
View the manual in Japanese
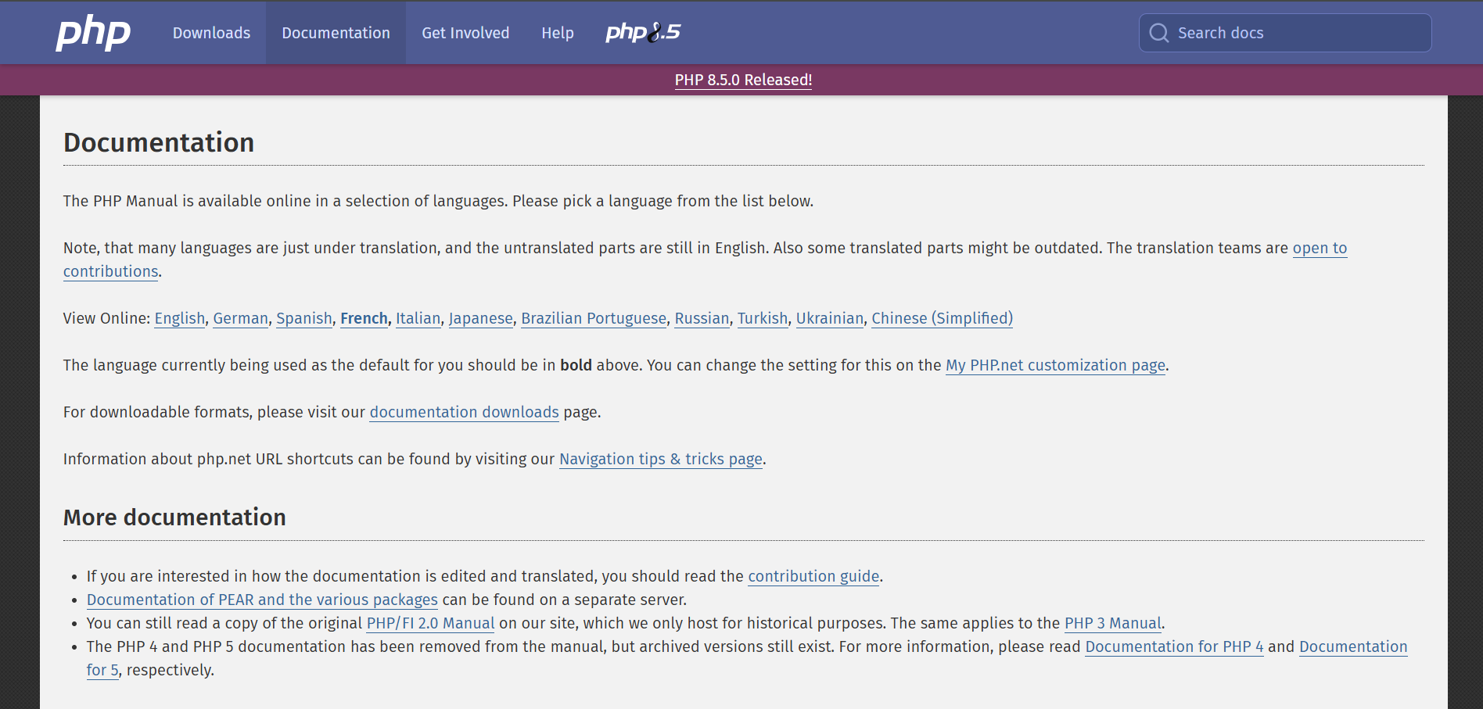click(481, 318)
